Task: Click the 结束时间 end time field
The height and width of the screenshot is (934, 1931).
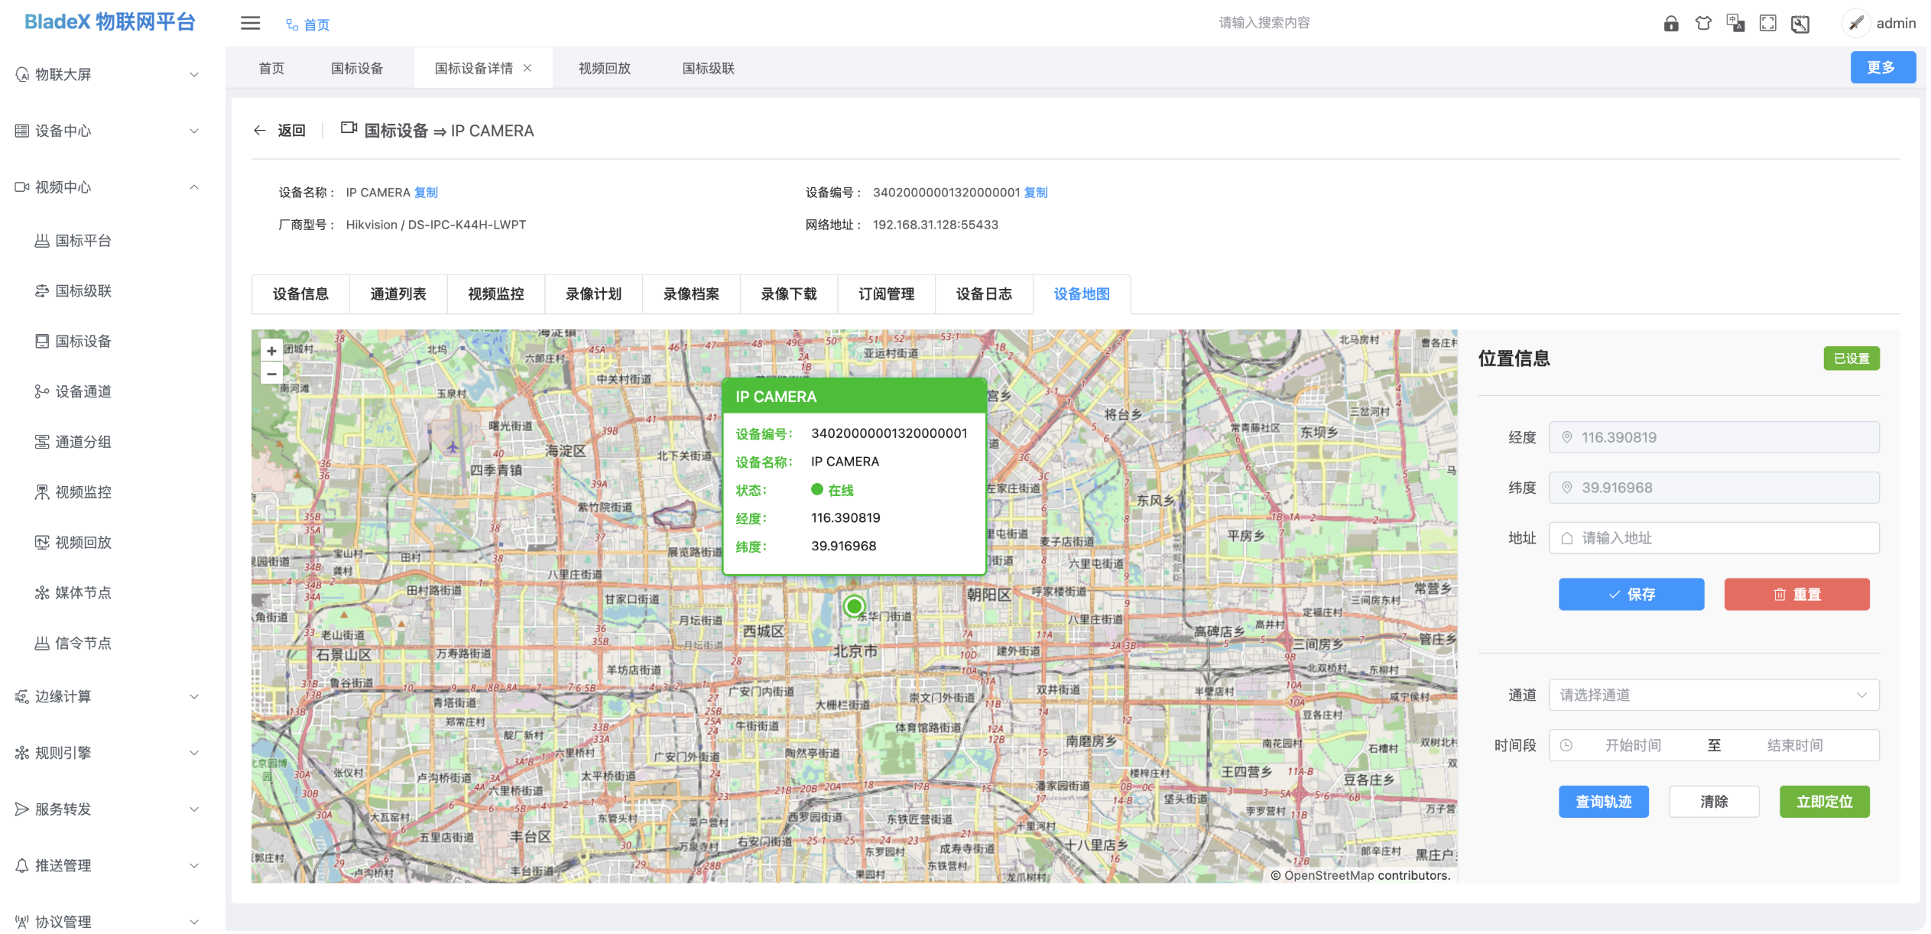Action: [1794, 746]
